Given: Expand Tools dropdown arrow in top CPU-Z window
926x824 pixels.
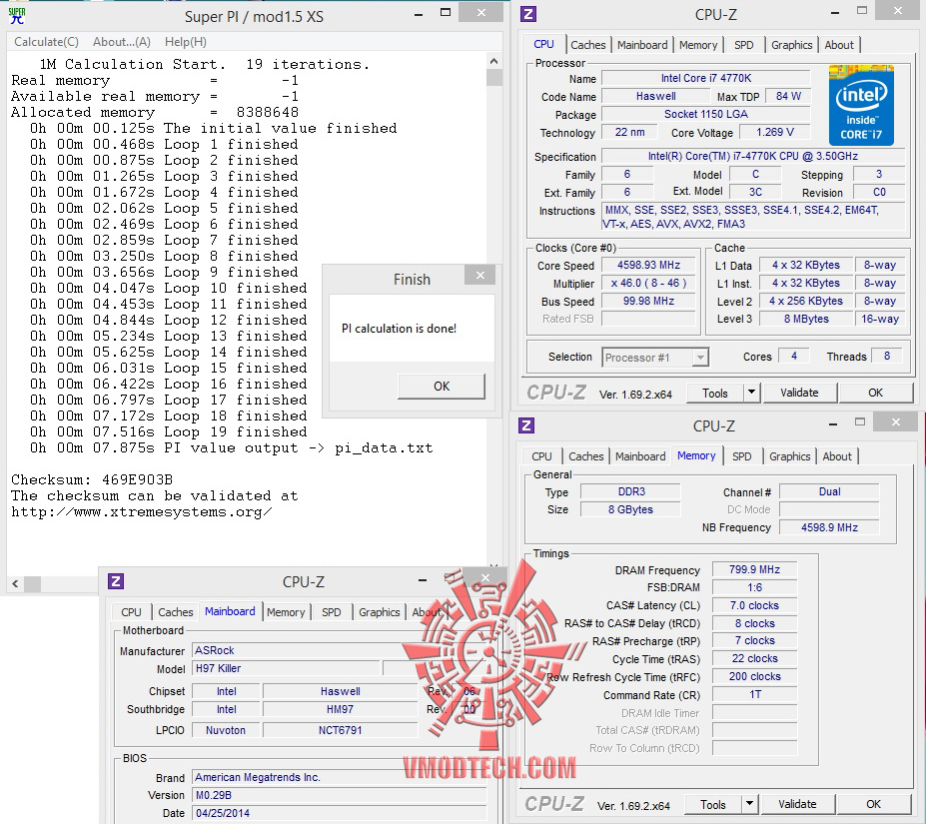Looking at the screenshot, I should click(x=751, y=393).
